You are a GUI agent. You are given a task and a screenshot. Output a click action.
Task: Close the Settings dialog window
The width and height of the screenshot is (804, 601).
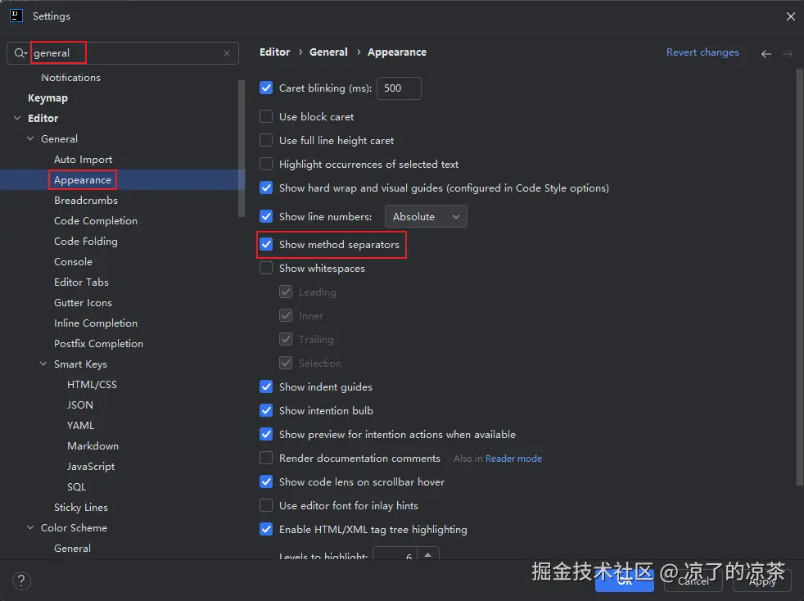coord(790,16)
